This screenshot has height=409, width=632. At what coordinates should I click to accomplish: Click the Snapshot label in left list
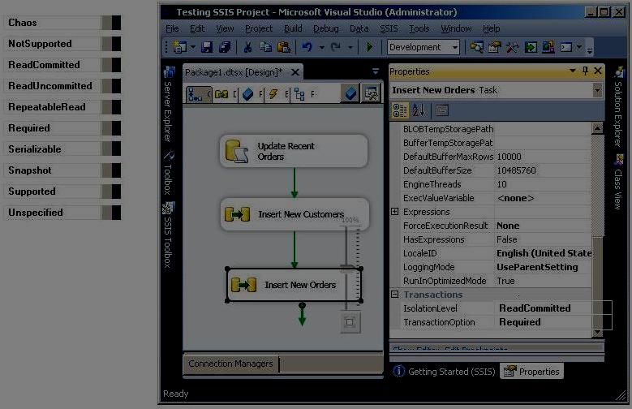point(30,170)
